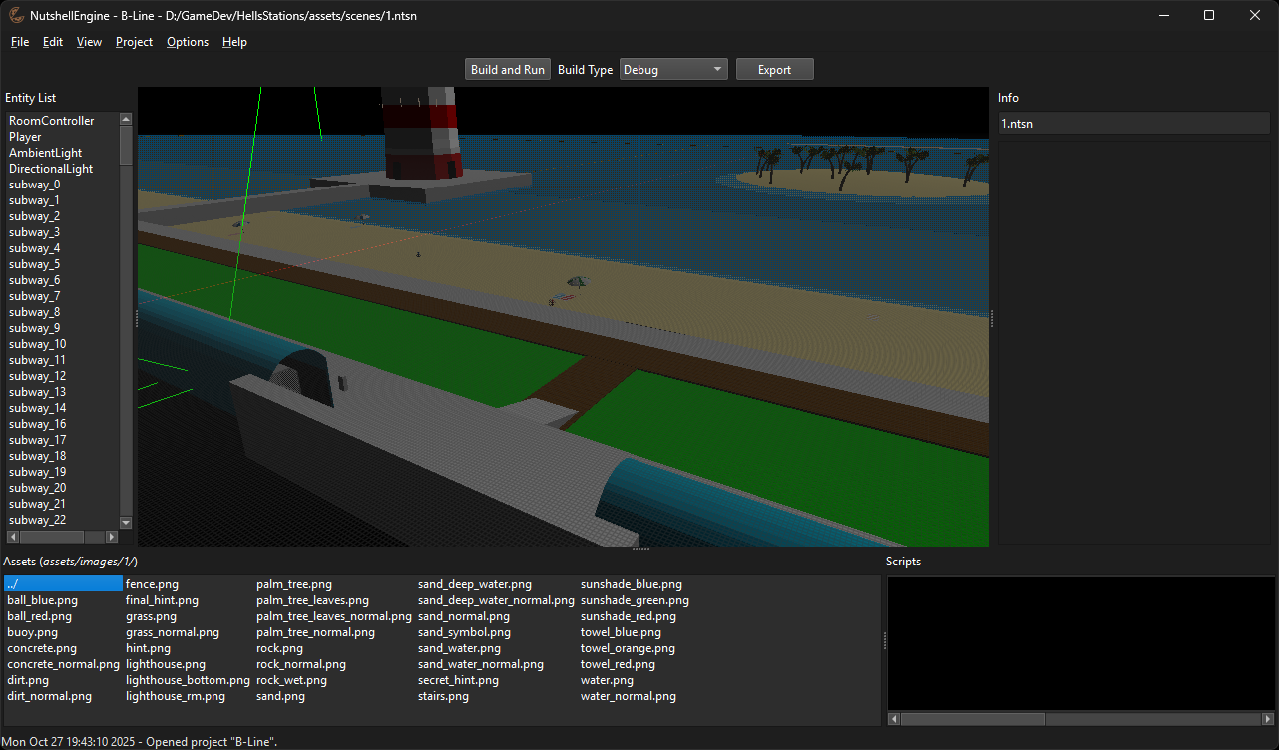Select the subway_10 entity

click(x=37, y=343)
